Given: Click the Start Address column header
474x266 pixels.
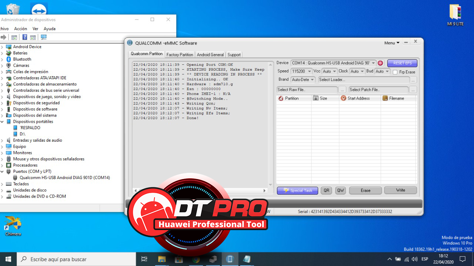Looking at the screenshot, I should tap(360, 98).
